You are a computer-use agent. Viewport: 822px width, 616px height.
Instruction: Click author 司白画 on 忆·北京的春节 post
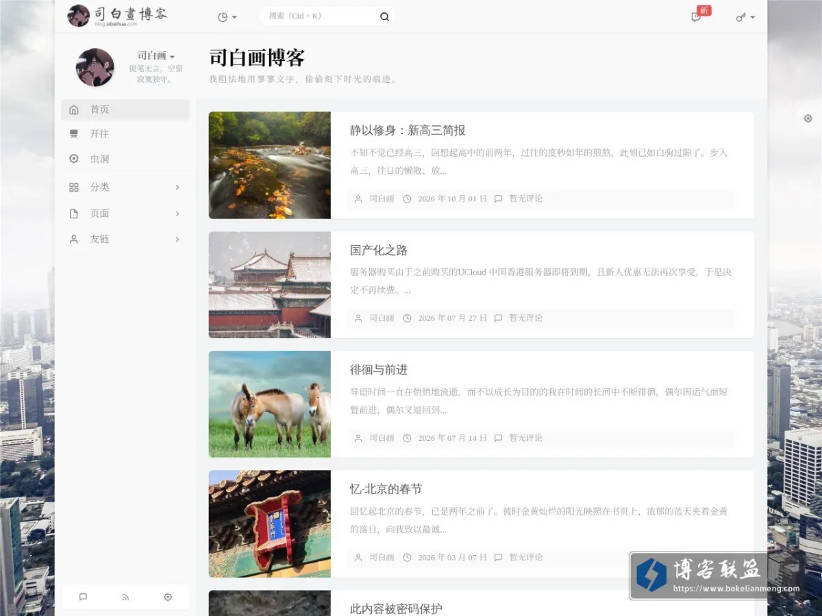382,557
